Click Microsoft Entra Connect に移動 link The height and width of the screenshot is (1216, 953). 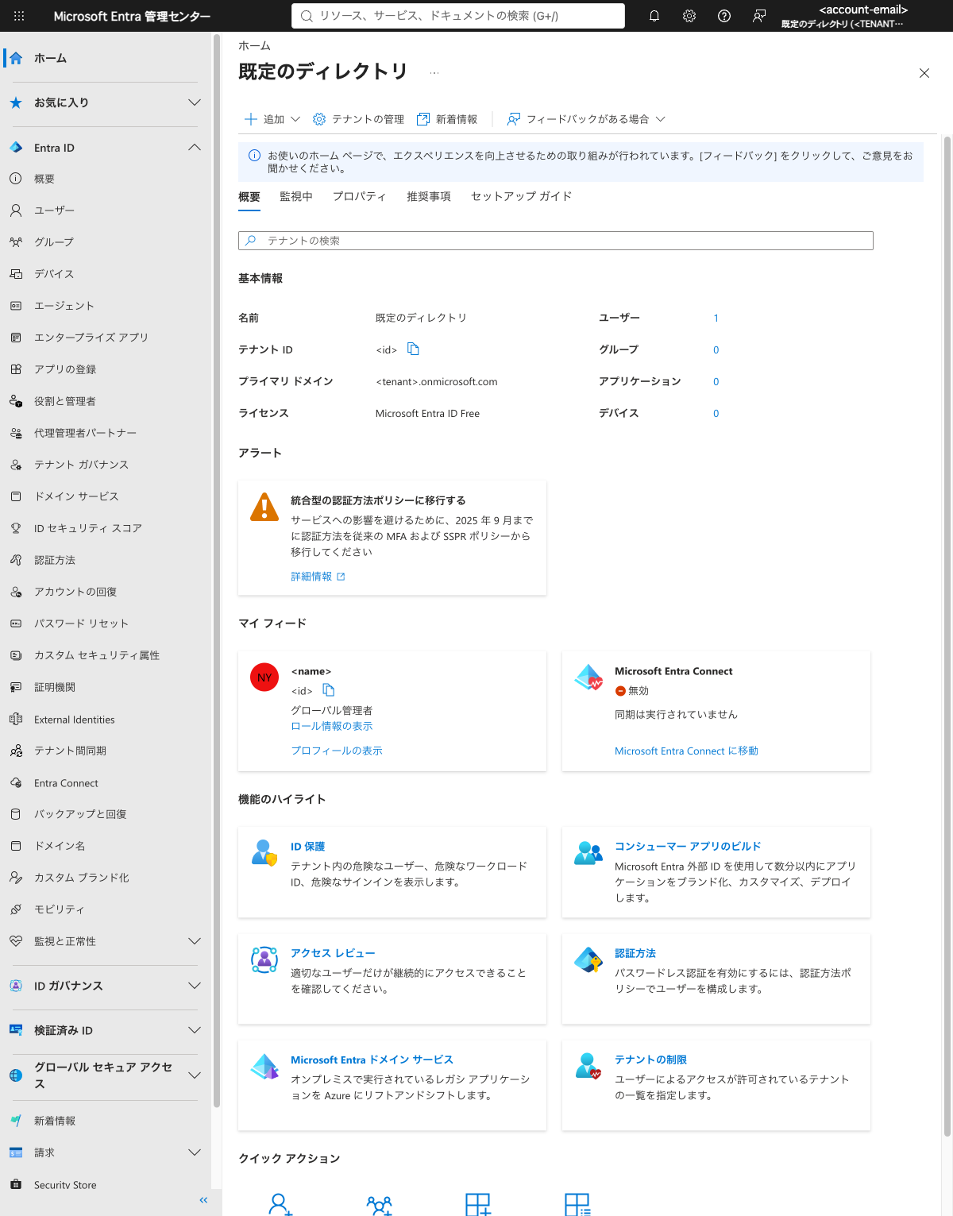(686, 751)
